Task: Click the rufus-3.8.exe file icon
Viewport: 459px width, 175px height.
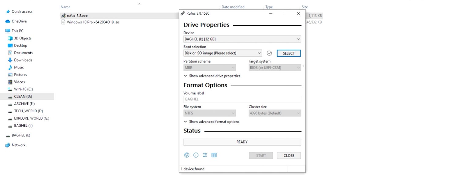Action: tap(63, 16)
